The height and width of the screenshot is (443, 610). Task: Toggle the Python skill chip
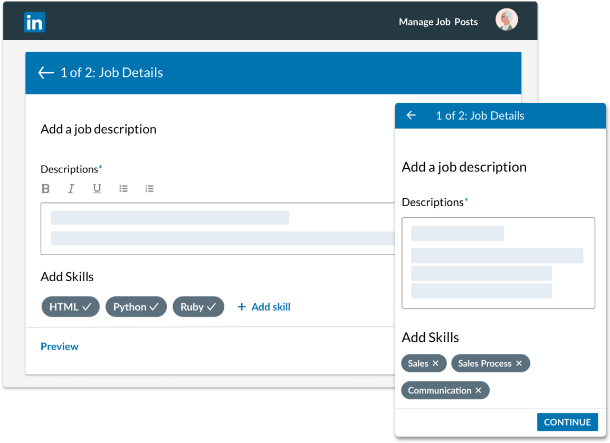pos(136,307)
